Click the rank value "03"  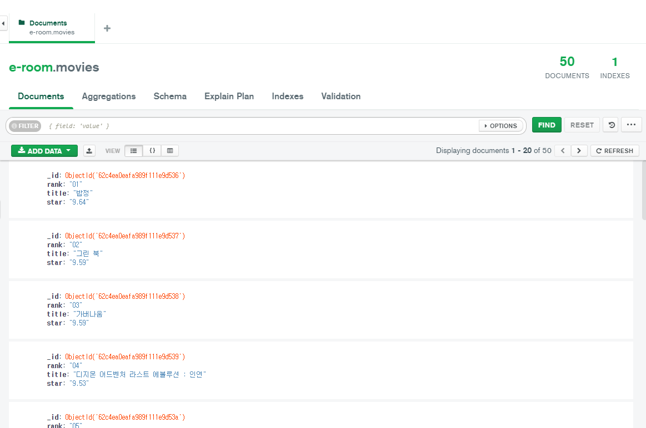tap(76, 305)
